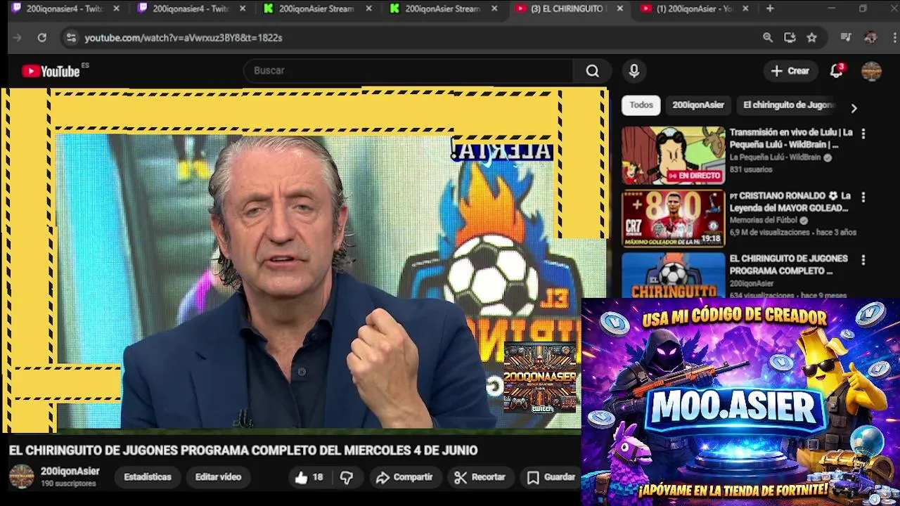Click the search magnifier button
900x506 pixels.
click(x=592, y=71)
